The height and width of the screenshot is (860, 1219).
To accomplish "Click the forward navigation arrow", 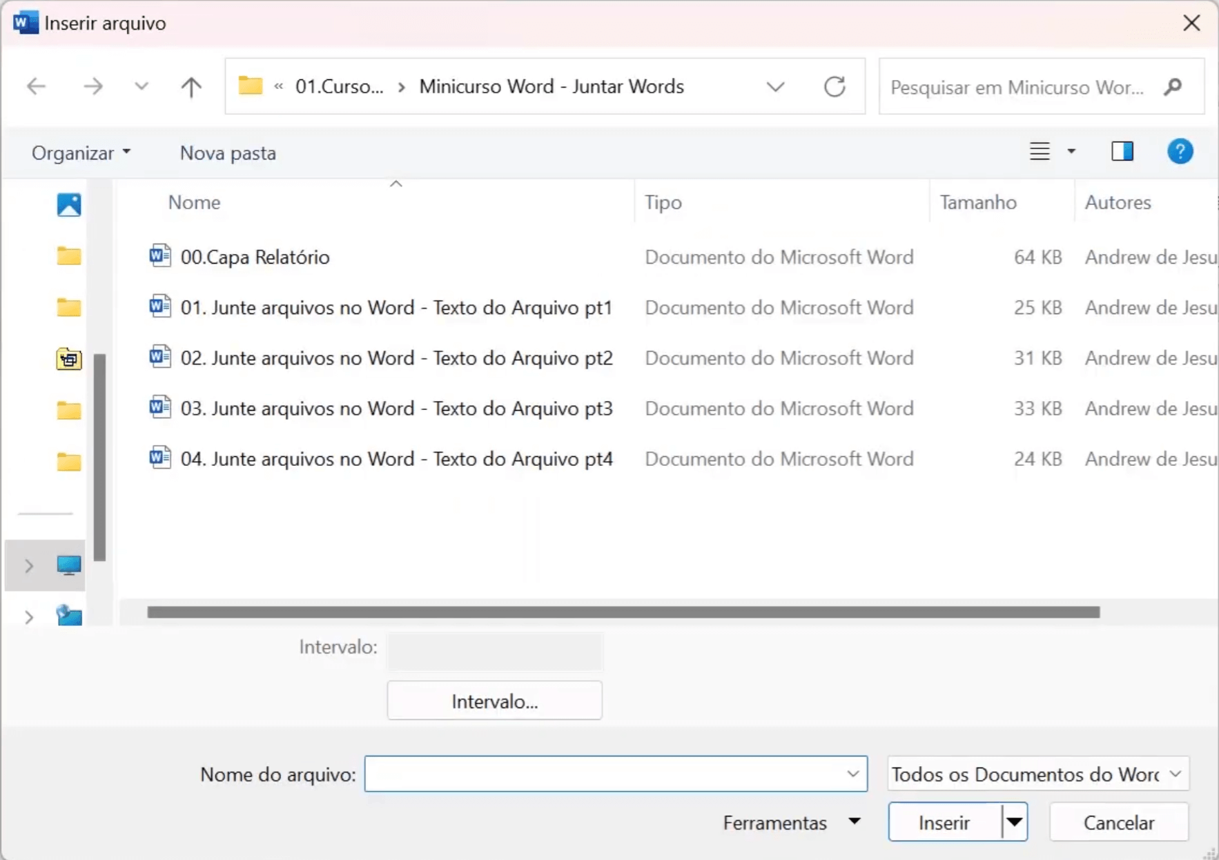I will pyautogui.click(x=94, y=86).
